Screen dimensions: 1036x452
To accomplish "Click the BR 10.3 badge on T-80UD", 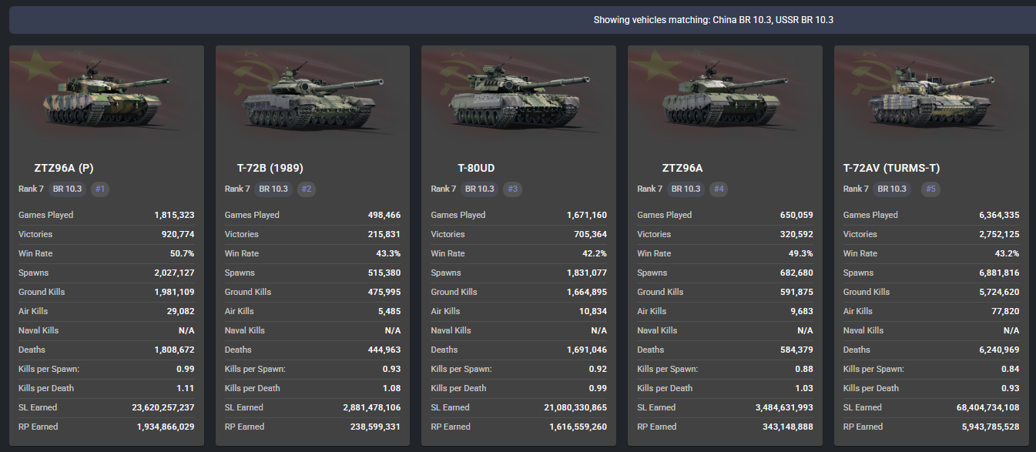I will pyautogui.click(x=480, y=189).
